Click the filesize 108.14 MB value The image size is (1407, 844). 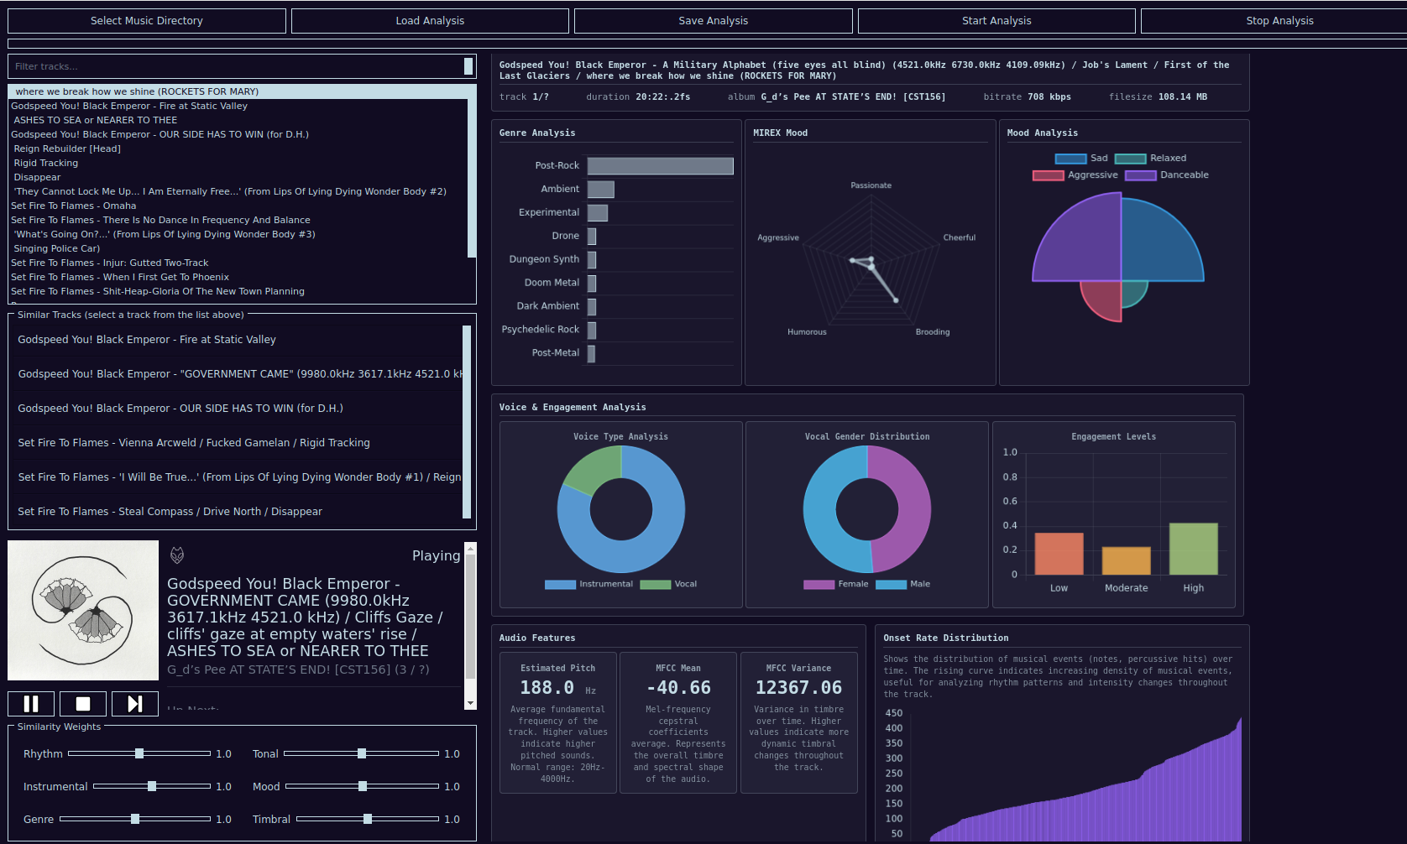pyautogui.click(x=1183, y=97)
